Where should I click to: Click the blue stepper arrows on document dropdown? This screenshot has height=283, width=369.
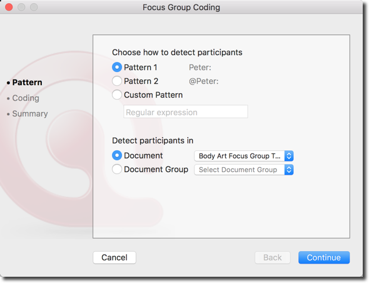(x=289, y=156)
